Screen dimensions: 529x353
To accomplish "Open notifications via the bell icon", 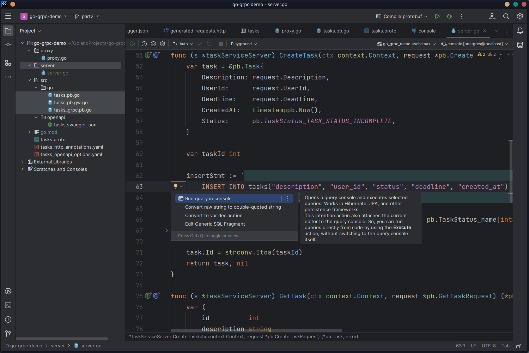I will 520,31.
